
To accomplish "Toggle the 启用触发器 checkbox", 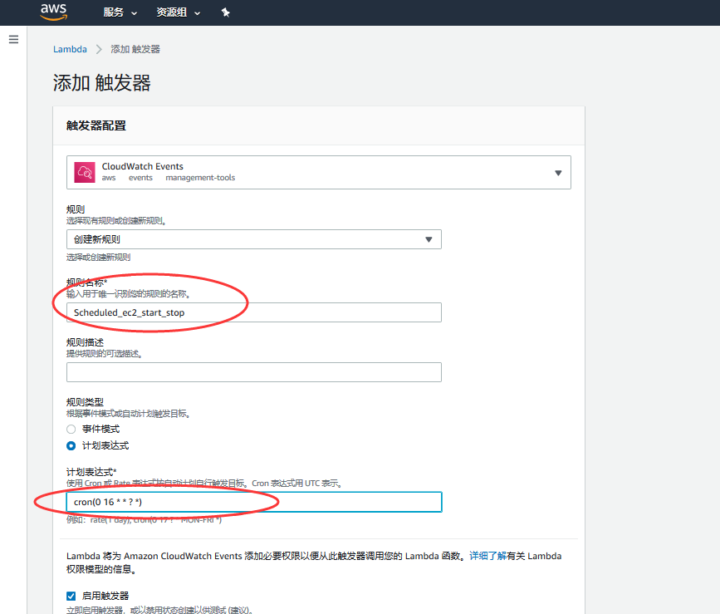I will (71, 596).
